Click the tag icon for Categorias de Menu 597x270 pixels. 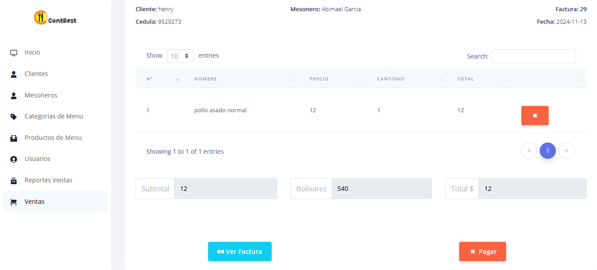point(14,117)
